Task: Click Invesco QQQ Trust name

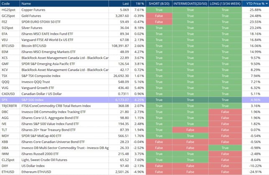Action: 36,82
